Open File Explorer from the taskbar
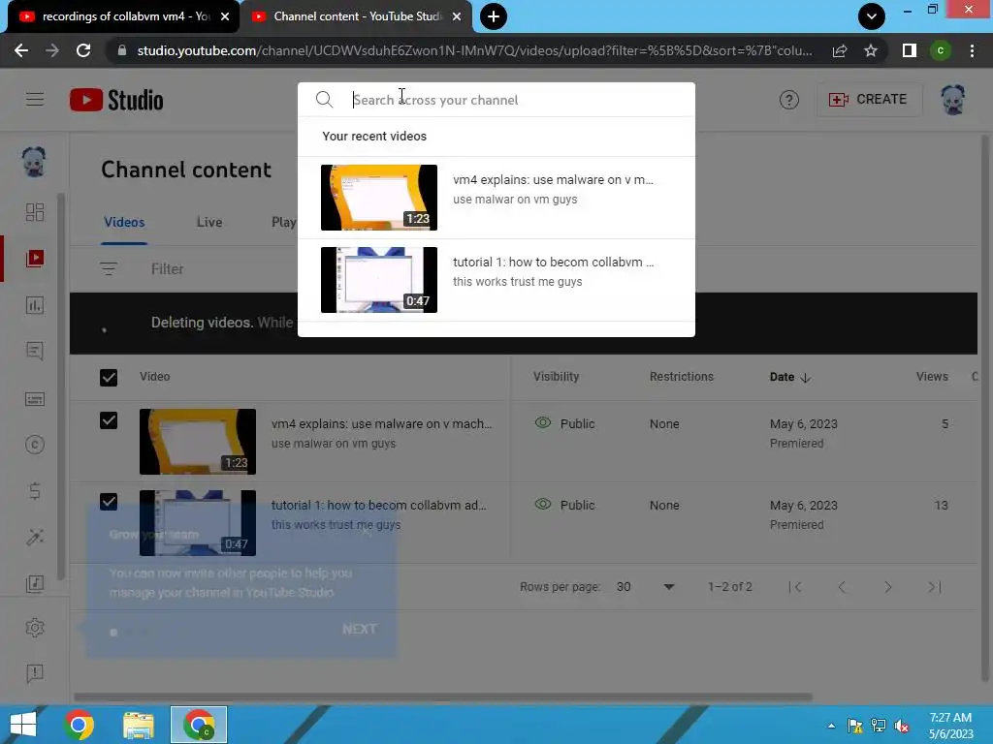 click(x=138, y=725)
